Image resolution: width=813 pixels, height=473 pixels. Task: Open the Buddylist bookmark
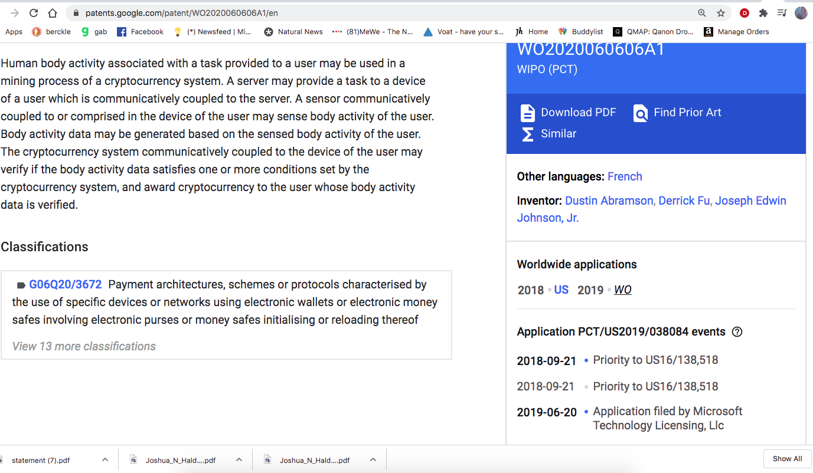(x=580, y=32)
